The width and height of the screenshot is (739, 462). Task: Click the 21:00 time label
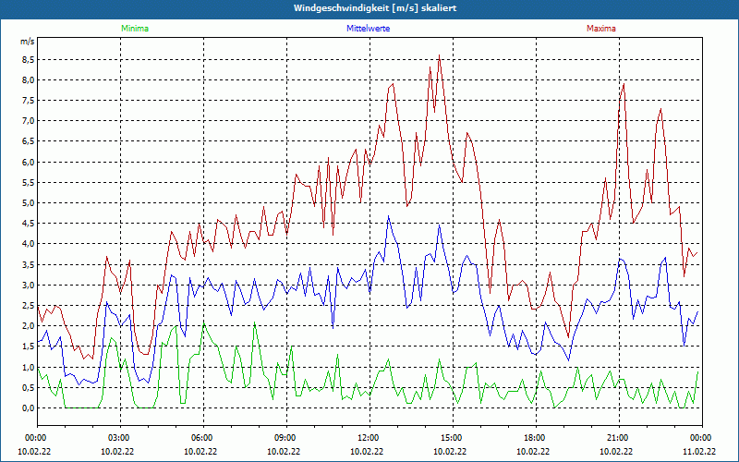tap(619, 438)
